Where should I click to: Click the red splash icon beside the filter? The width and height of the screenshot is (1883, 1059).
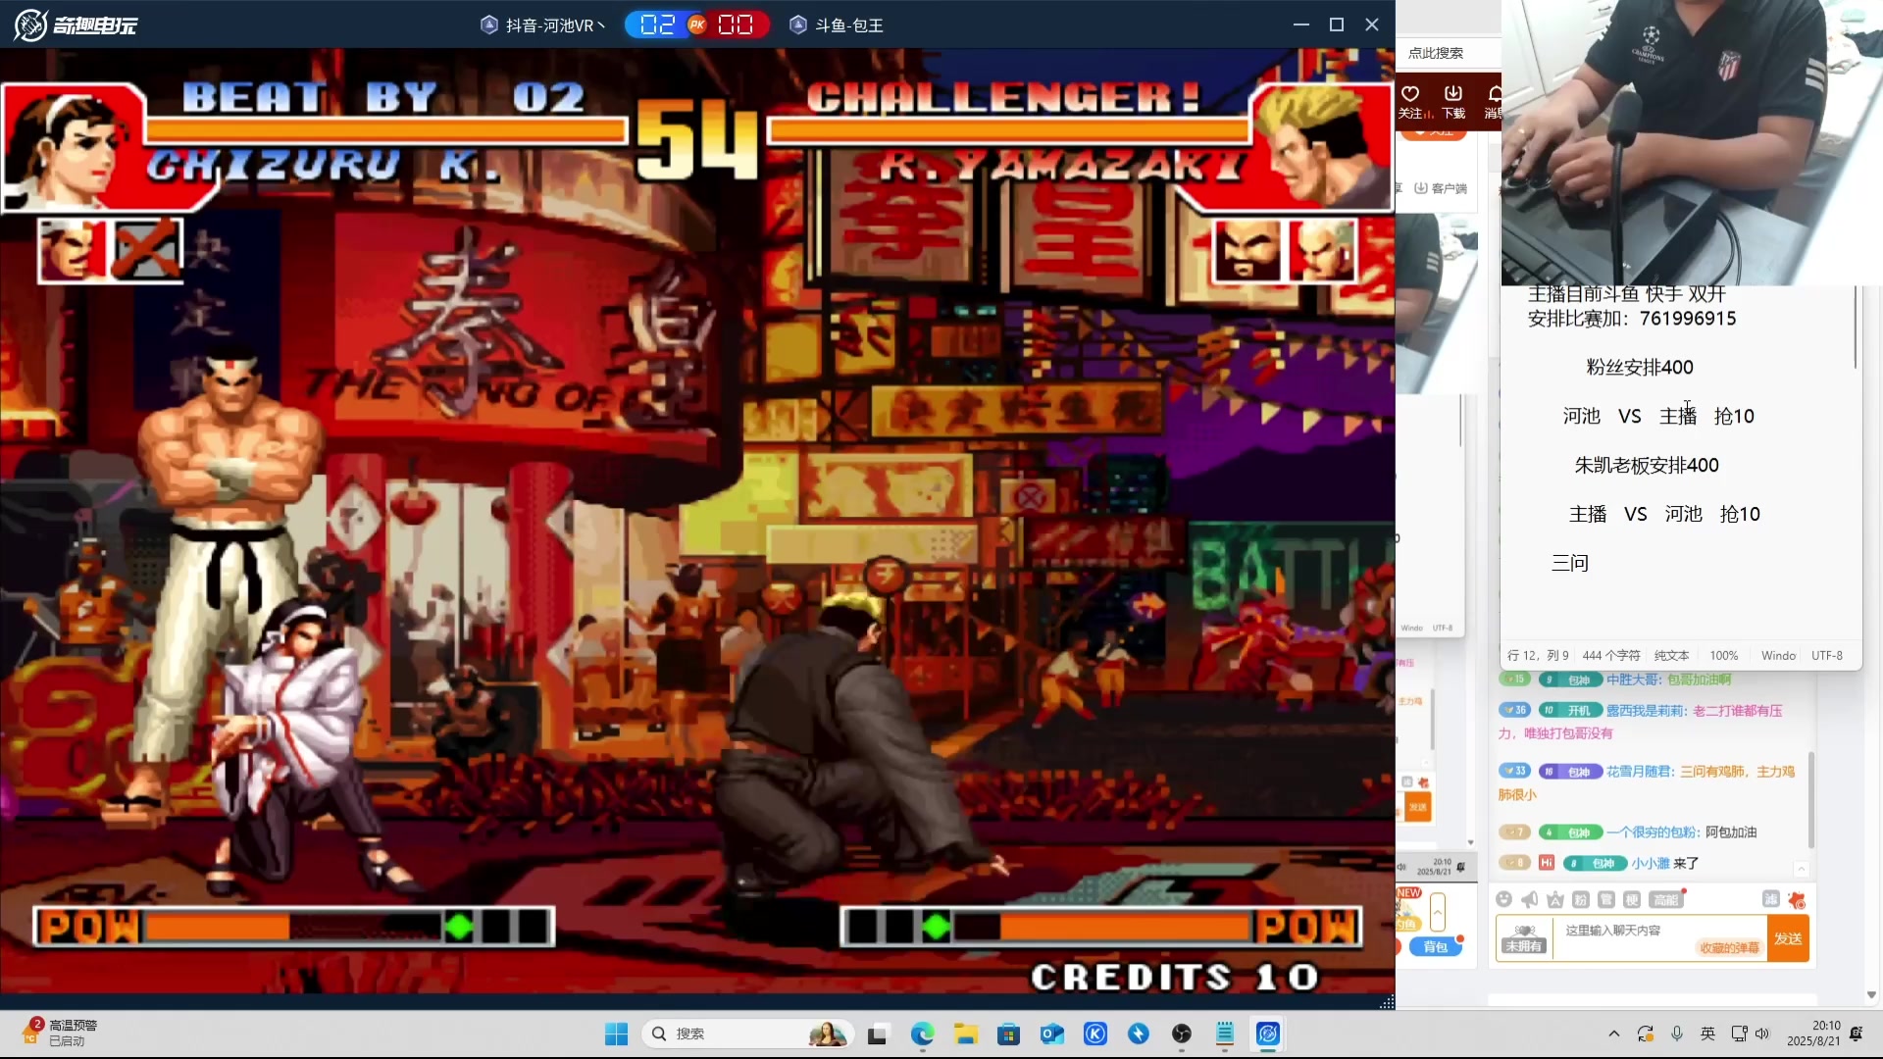1797,900
